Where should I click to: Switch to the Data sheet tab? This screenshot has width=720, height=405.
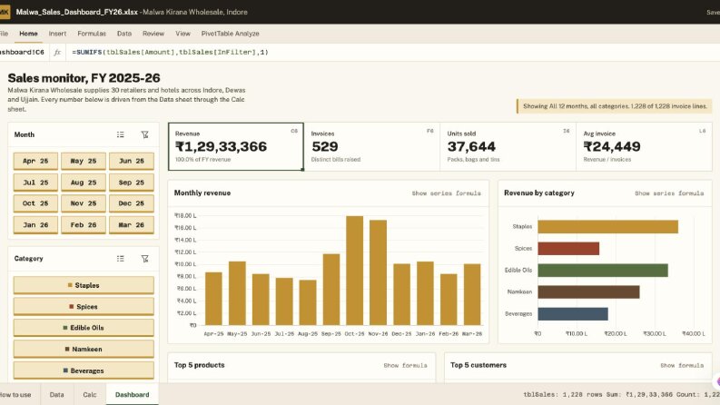click(x=57, y=394)
